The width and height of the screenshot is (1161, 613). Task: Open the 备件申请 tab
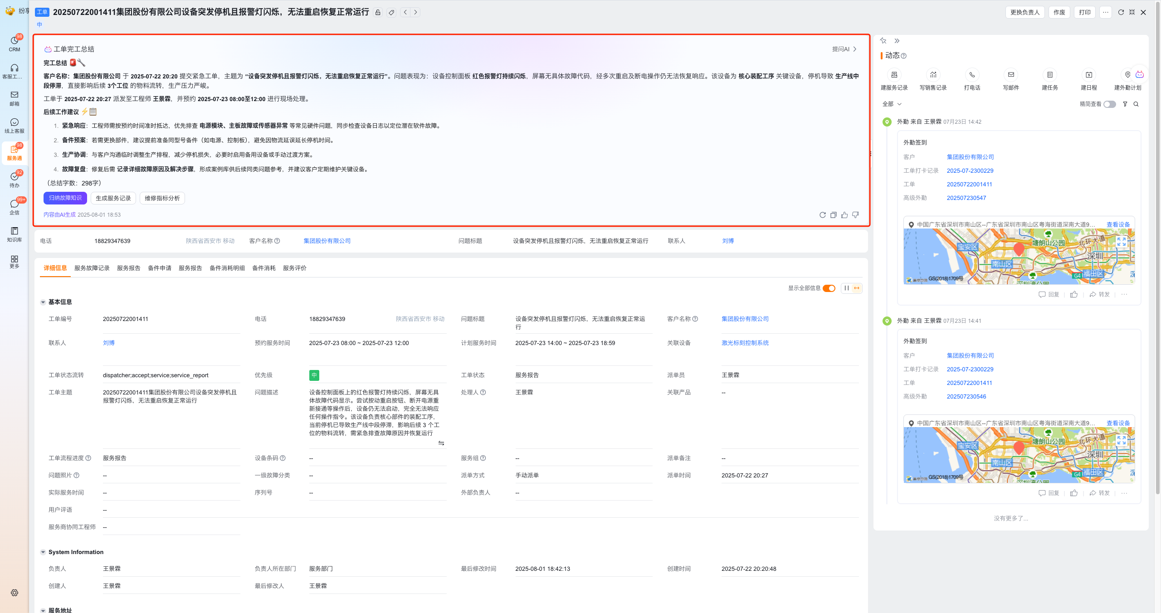tap(160, 268)
